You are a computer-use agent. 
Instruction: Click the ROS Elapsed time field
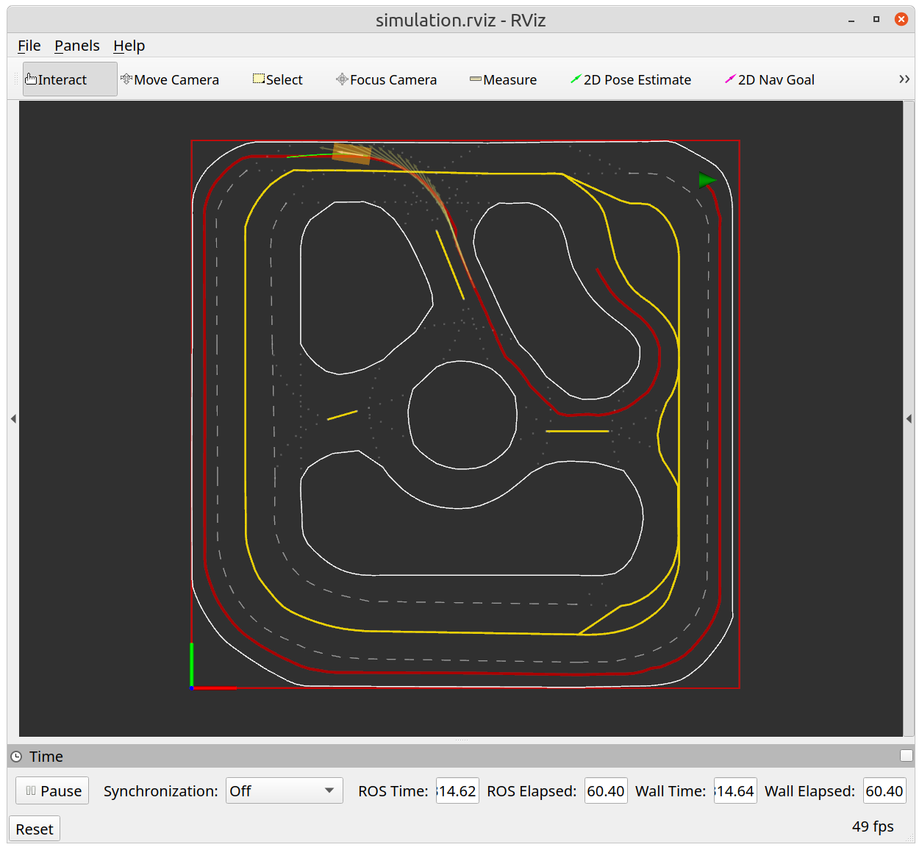point(606,791)
